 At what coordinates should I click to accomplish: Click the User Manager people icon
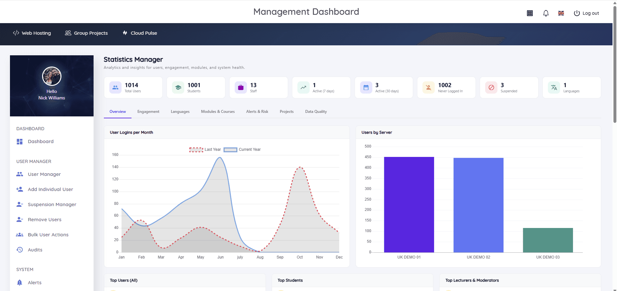(x=20, y=174)
